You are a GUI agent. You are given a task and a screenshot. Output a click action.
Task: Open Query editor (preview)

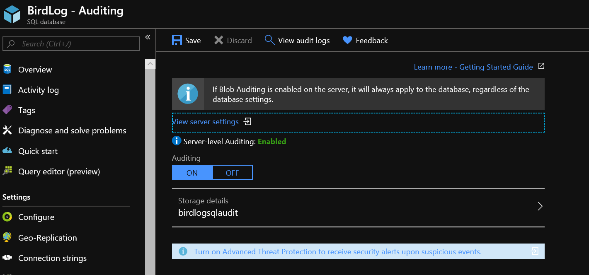click(x=59, y=171)
